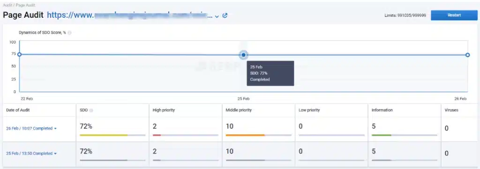Expand the page URL dropdown chevron

217,16
